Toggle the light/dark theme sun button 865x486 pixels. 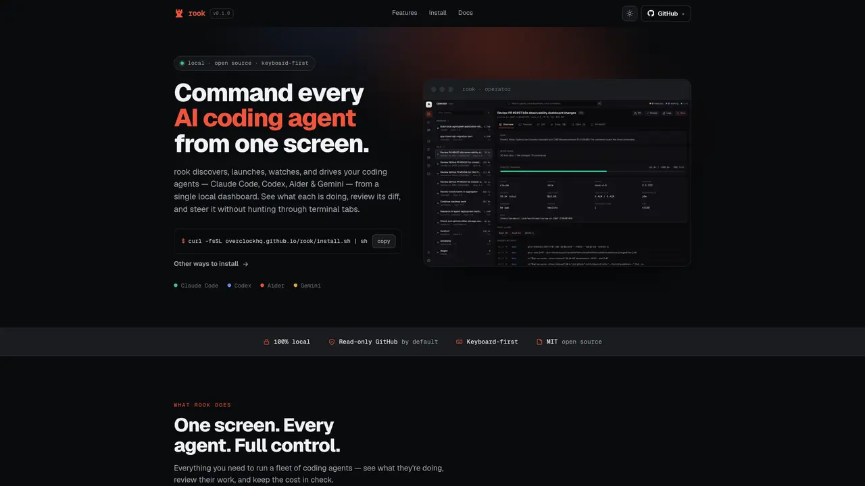[630, 13]
